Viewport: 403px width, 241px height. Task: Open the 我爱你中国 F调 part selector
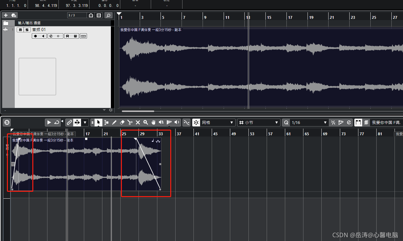point(387,122)
